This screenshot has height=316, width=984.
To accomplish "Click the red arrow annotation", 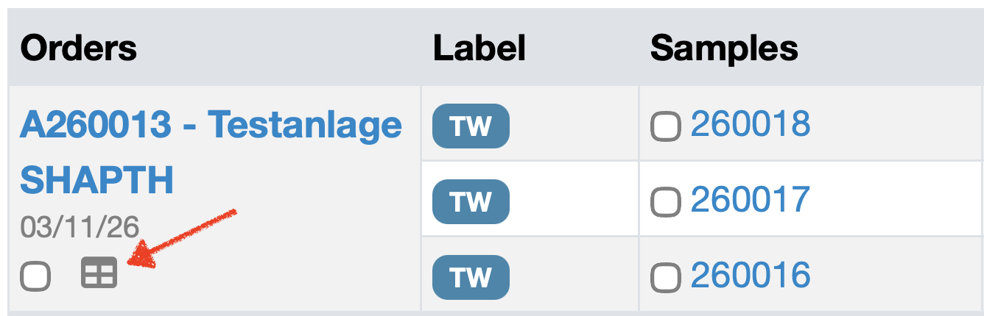I will click(184, 237).
